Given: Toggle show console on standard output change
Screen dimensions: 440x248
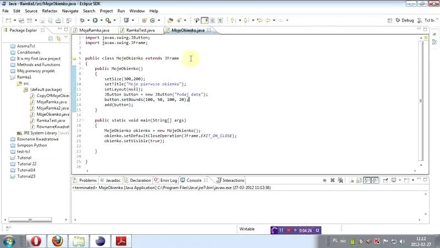Looking at the screenshot, I should (x=367, y=180).
